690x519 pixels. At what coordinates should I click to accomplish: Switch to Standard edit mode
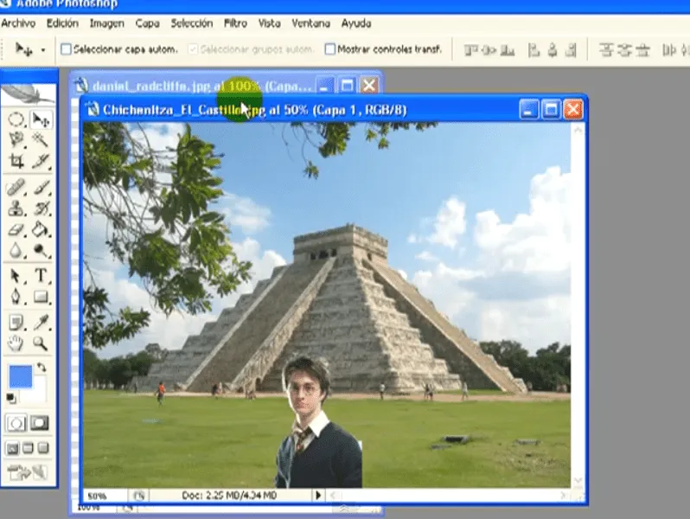[x=16, y=424]
